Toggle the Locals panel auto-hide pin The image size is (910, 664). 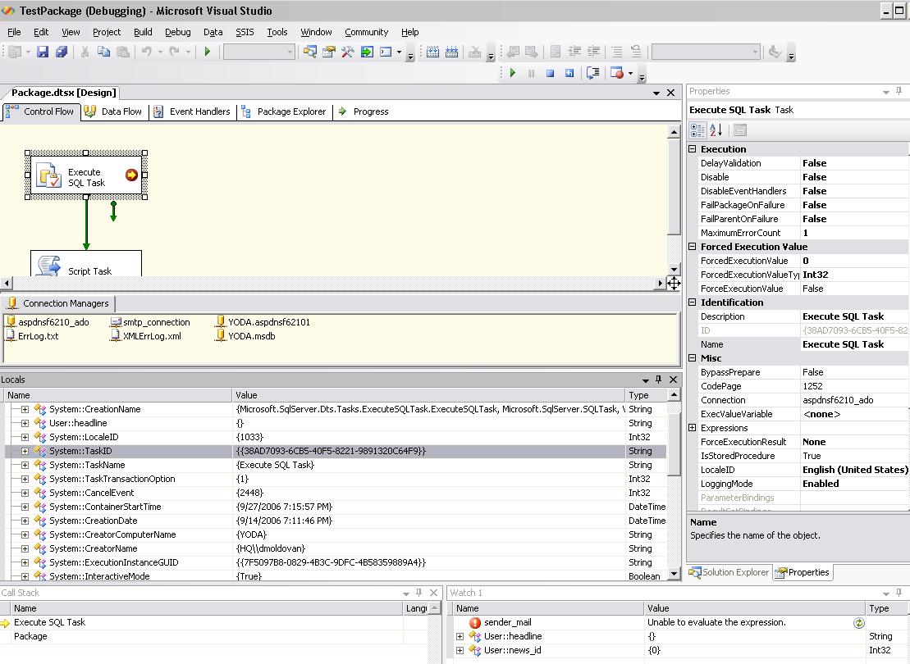pos(659,380)
